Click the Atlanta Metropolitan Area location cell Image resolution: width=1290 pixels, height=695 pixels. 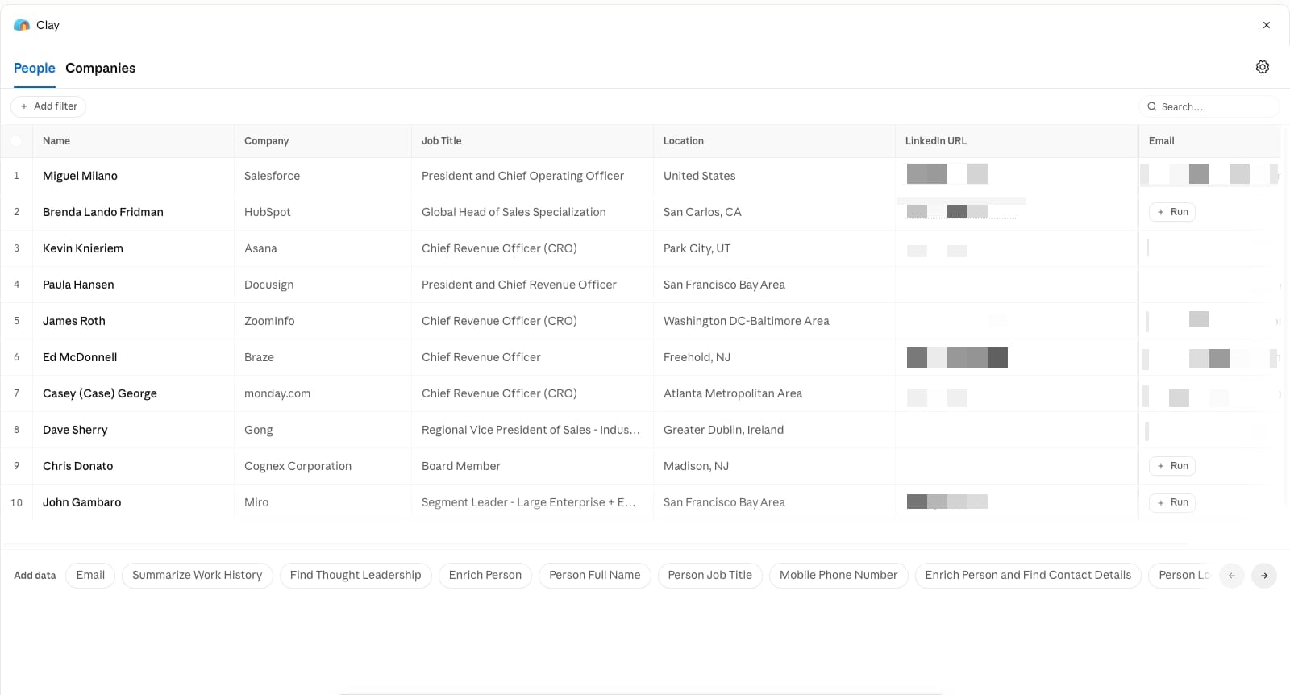pos(774,393)
